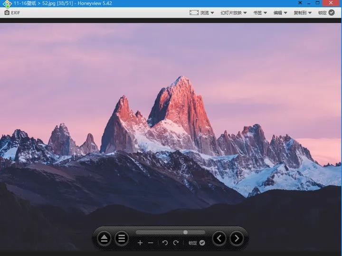This screenshot has height=256, width=342.
Task: Zoom out with the minus icon
Action: [x=151, y=243]
